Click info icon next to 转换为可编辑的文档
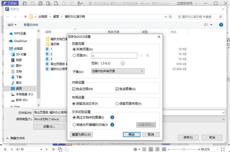The height and width of the screenshot is (152, 230). [112, 125]
